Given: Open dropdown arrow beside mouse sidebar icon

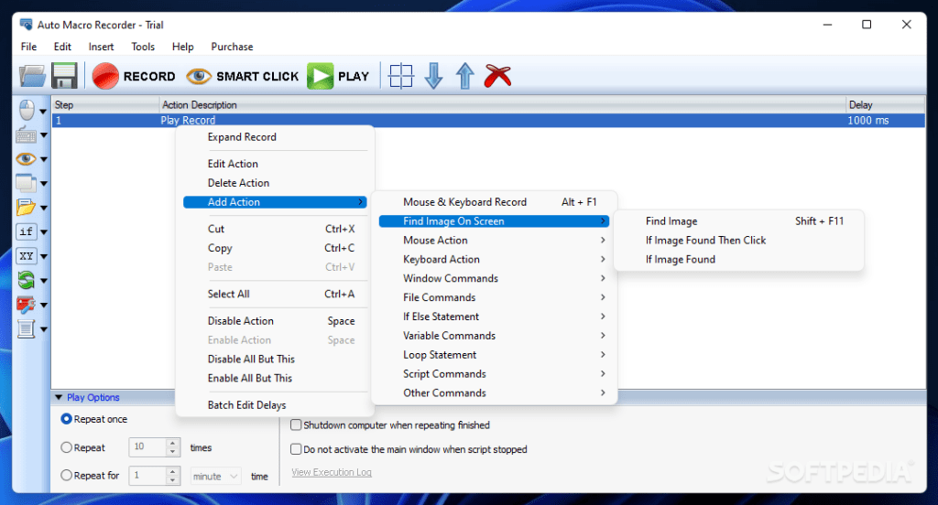Looking at the screenshot, I should (43, 112).
